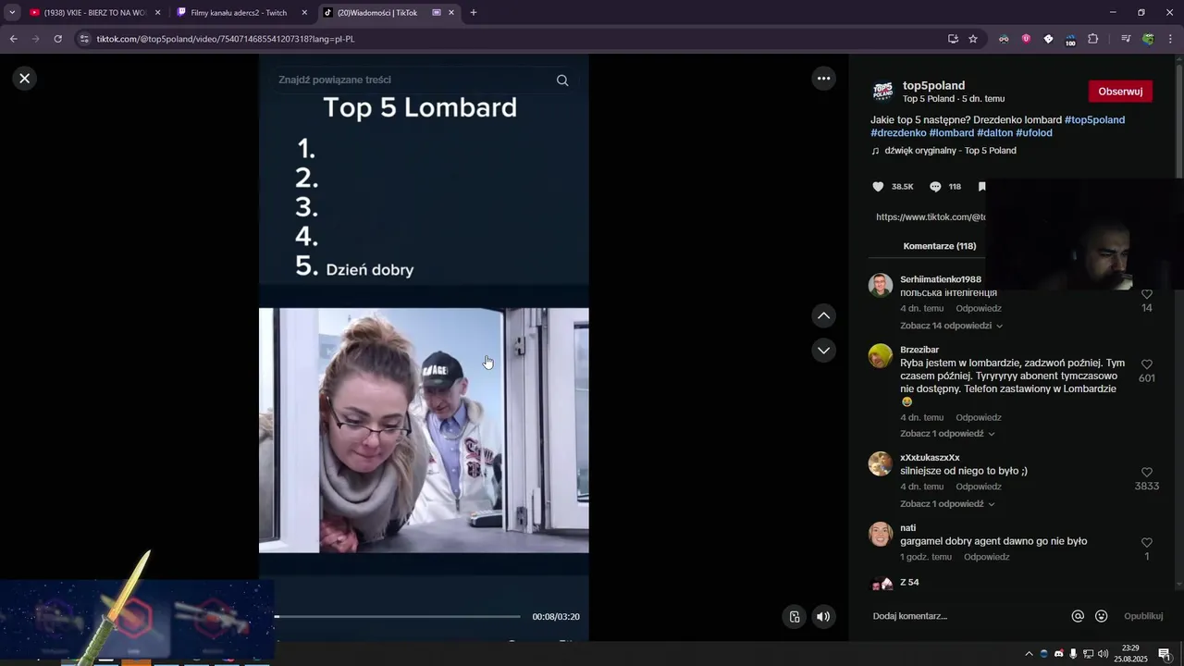Like Brzezibar's comment

1147,364
